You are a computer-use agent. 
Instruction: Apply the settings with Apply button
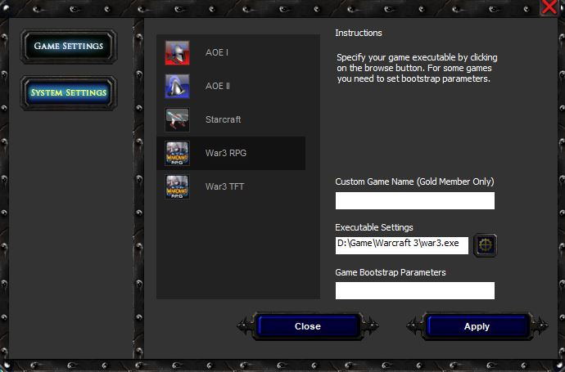[477, 326]
